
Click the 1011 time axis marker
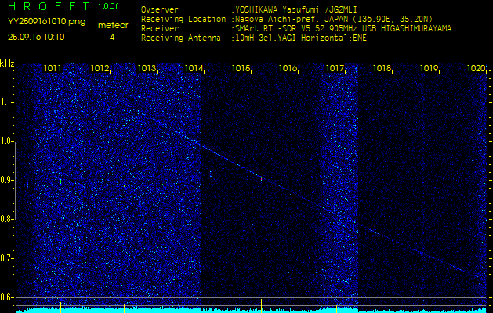53,68
